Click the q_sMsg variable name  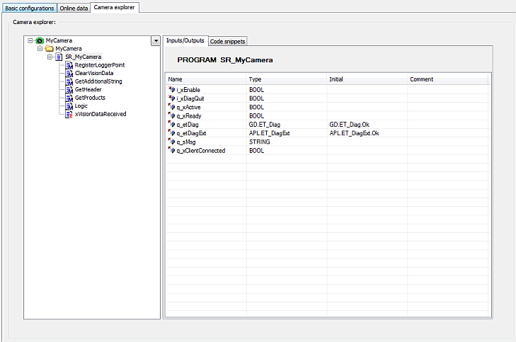point(186,142)
